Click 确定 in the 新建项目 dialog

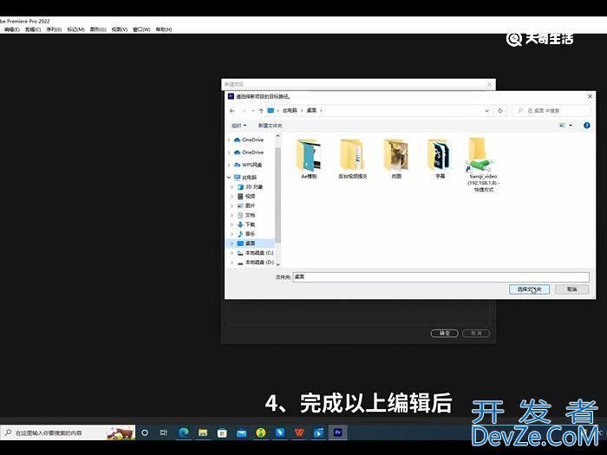click(444, 333)
